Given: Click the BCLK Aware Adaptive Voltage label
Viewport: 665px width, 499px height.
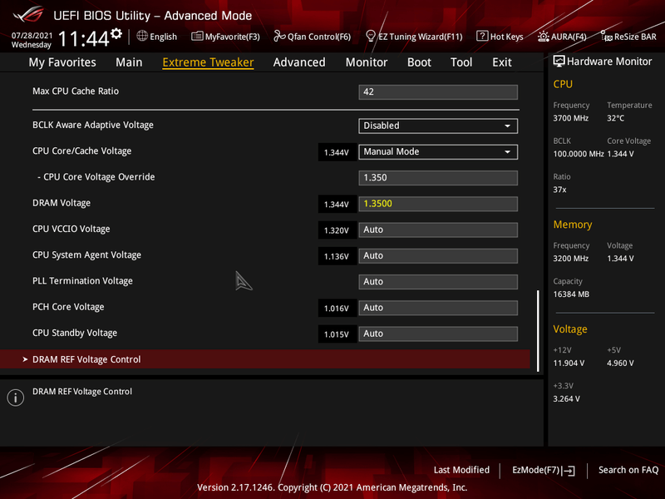Looking at the screenshot, I should (x=93, y=126).
